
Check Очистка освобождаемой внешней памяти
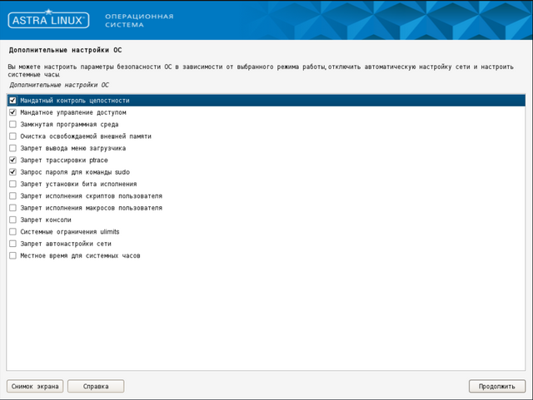click(x=12, y=136)
